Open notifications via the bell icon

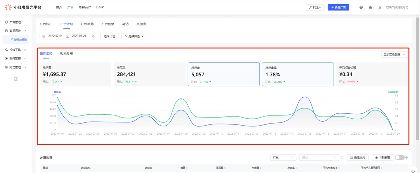point(370,7)
